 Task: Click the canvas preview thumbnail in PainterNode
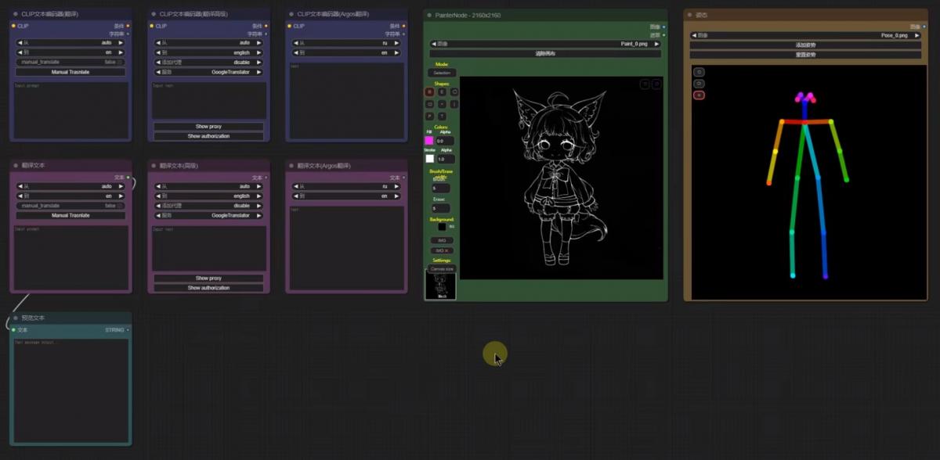(x=440, y=286)
